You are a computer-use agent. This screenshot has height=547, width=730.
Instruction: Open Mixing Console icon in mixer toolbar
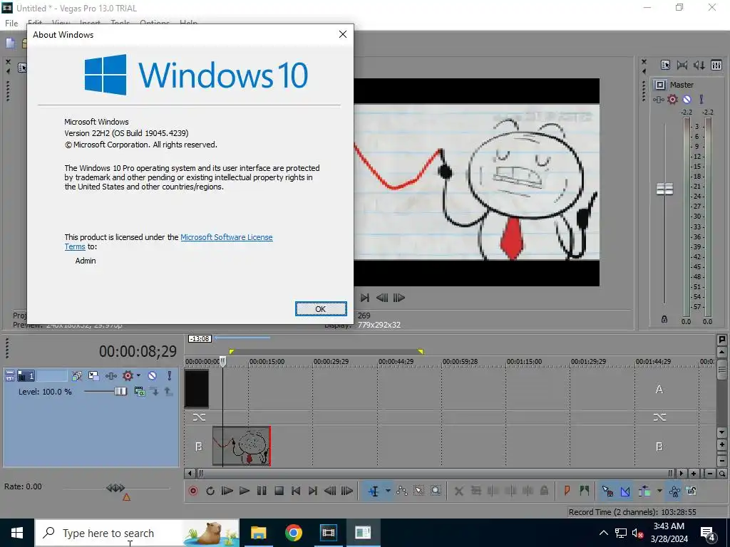tap(716, 65)
